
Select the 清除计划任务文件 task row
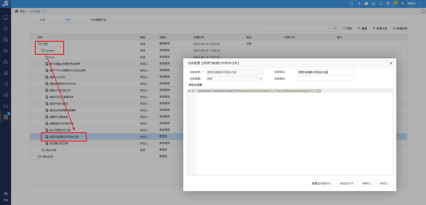60,90
